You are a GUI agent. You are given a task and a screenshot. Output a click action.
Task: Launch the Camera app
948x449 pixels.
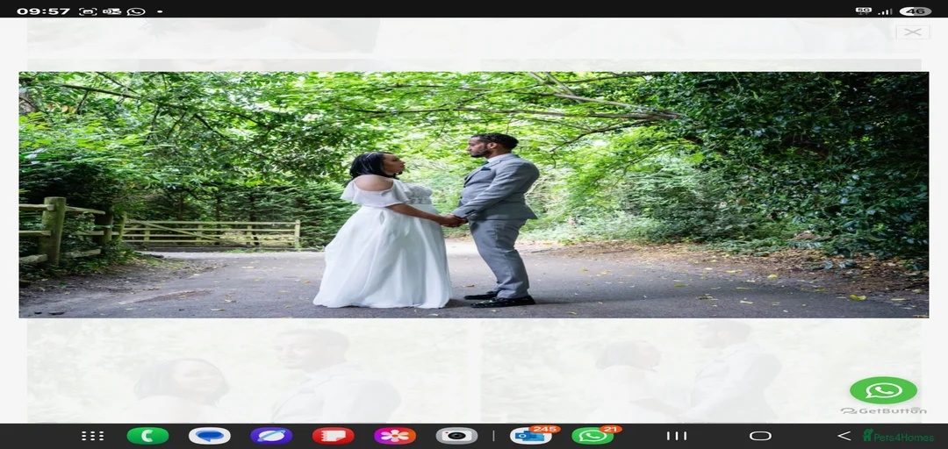(456, 436)
